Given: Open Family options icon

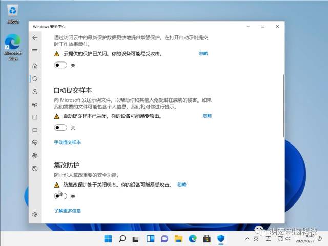Looking at the screenshot, I should 35,156.
